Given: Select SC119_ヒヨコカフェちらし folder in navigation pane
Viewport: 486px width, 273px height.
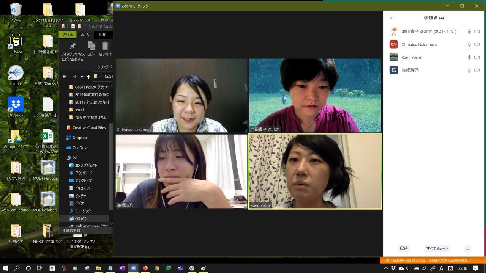Looking at the screenshot, I should click(89, 102).
